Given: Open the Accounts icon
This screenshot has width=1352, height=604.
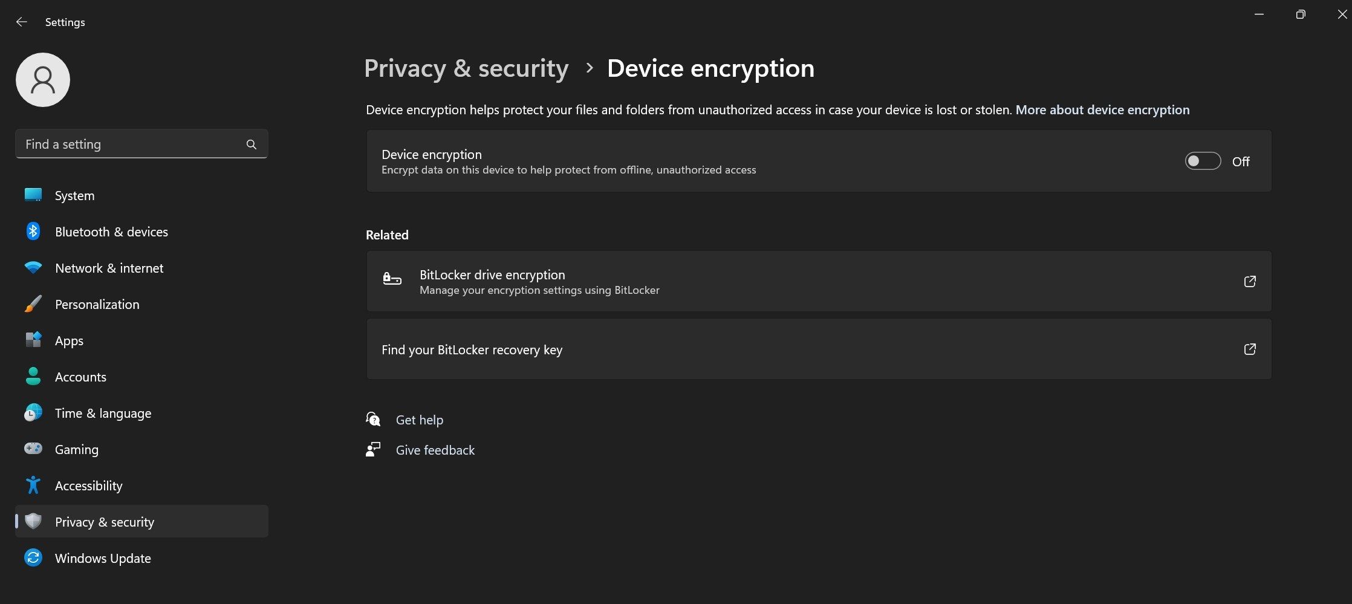Looking at the screenshot, I should 33,376.
